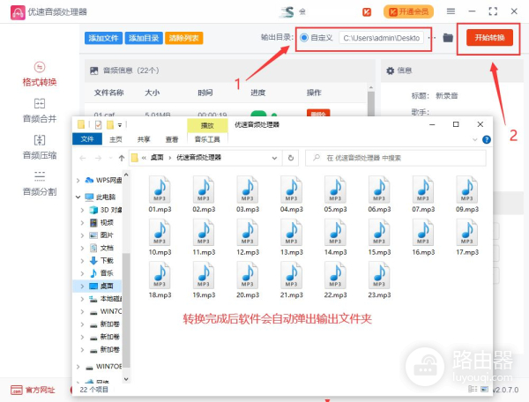Click the 播放 contextual tab
This screenshot has width=529, height=402.
pyautogui.click(x=207, y=125)
